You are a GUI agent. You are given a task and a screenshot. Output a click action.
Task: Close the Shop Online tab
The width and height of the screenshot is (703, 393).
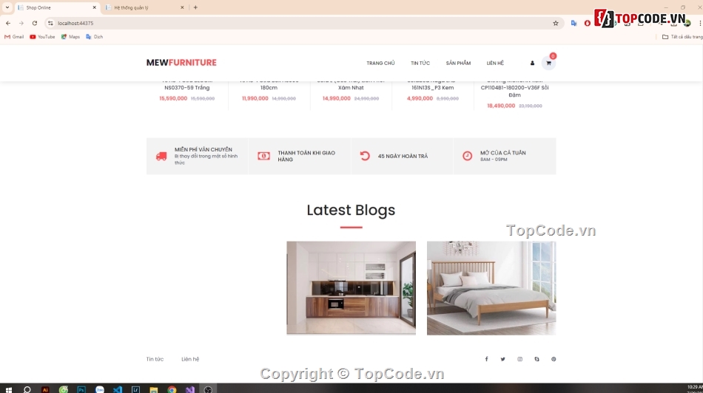(x=94, y=7)
